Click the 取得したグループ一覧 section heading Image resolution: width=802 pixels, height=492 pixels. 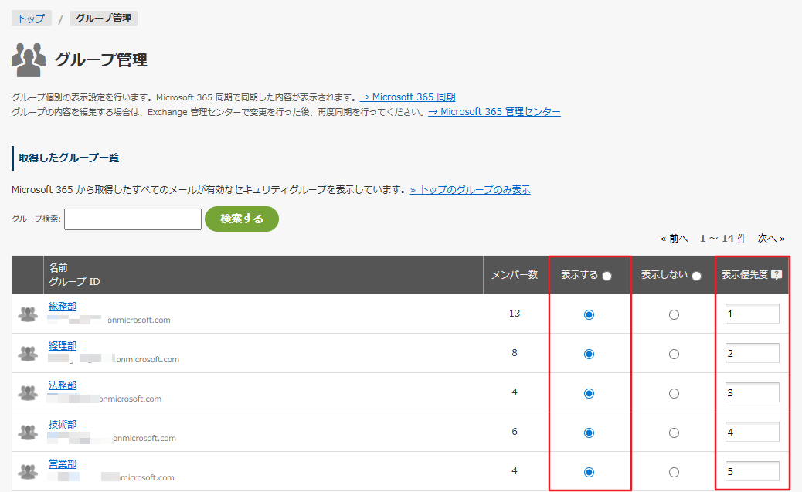[x=69, y=158]
